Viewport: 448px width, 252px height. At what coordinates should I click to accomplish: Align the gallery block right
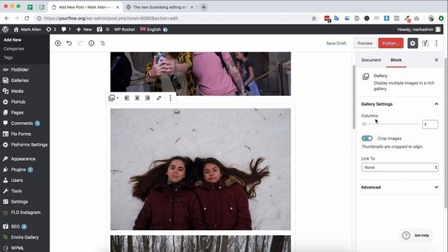coord(148,98)
